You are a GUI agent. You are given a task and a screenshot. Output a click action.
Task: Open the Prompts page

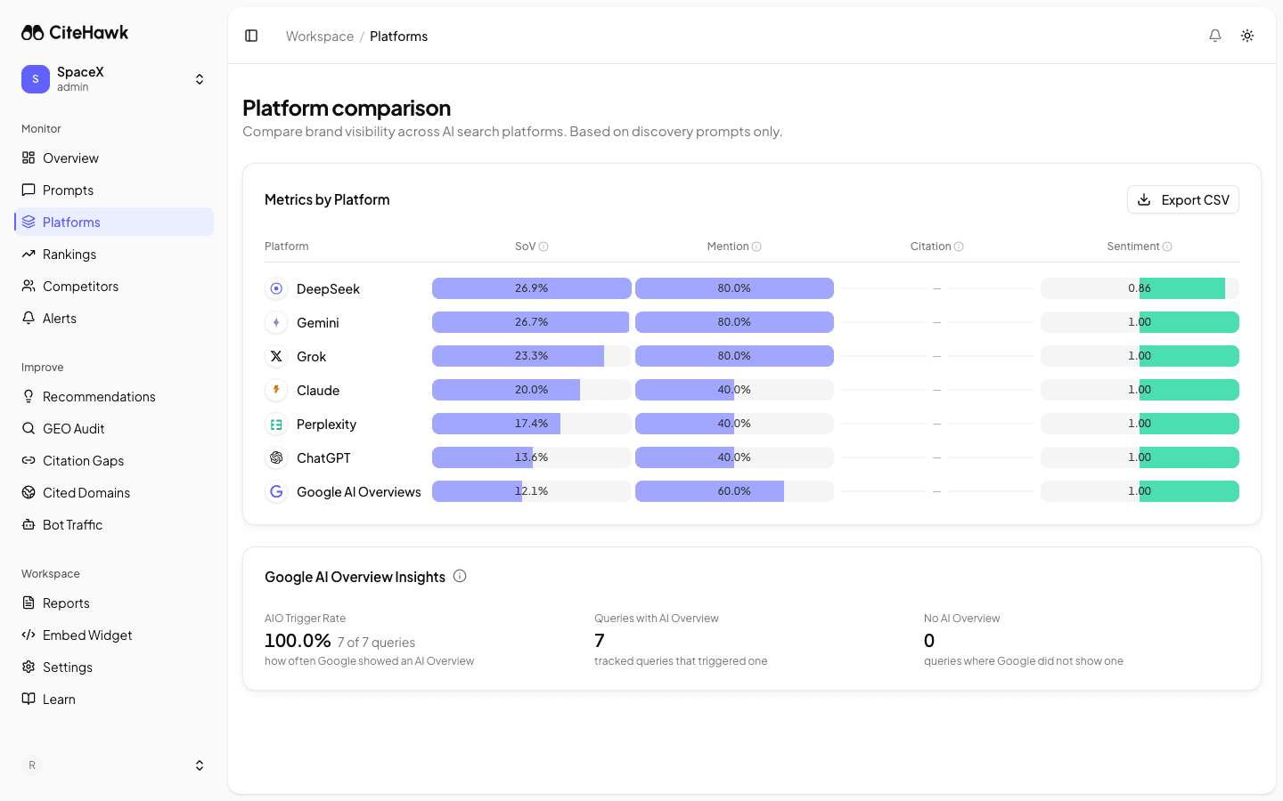(114, 190)
